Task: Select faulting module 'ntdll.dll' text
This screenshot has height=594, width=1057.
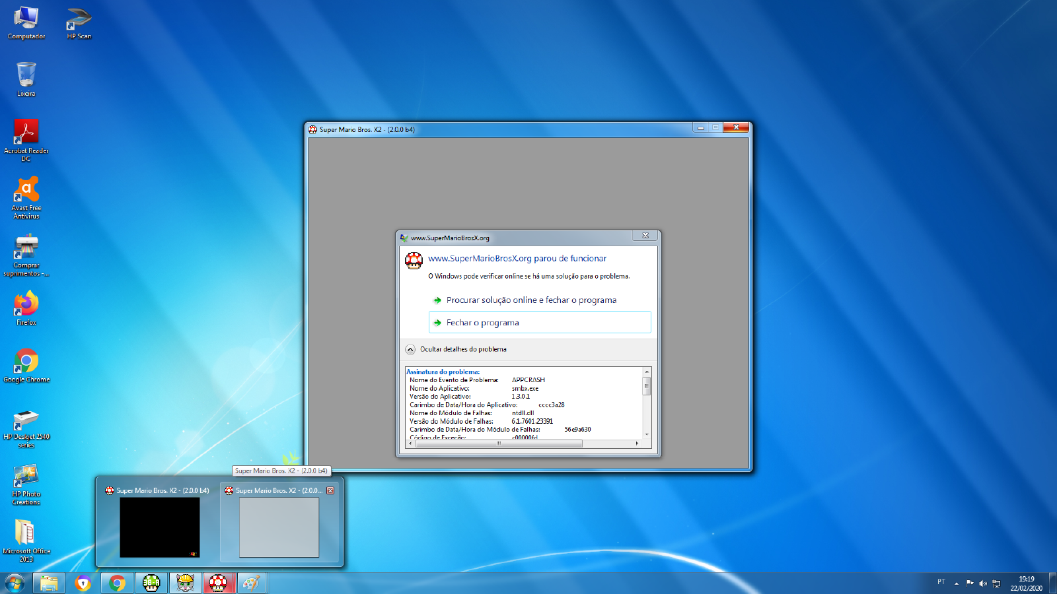Action: [523, 413]
